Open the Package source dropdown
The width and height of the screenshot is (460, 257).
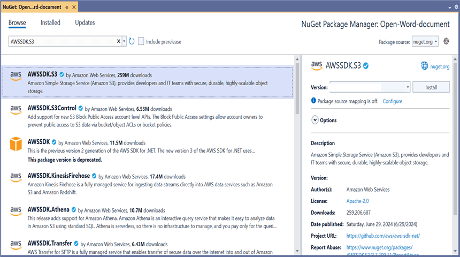[425, 42]
